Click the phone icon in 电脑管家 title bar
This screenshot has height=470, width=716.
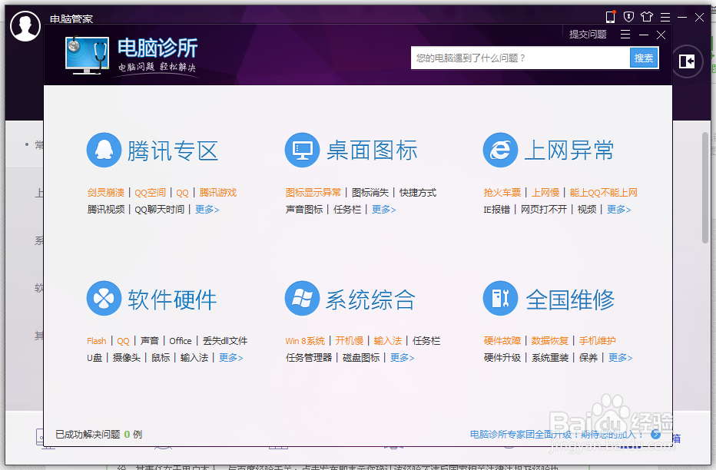click(611, 18)
